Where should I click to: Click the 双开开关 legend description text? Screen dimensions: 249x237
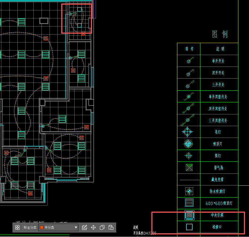pyautogui.click(x=218, y=73)
